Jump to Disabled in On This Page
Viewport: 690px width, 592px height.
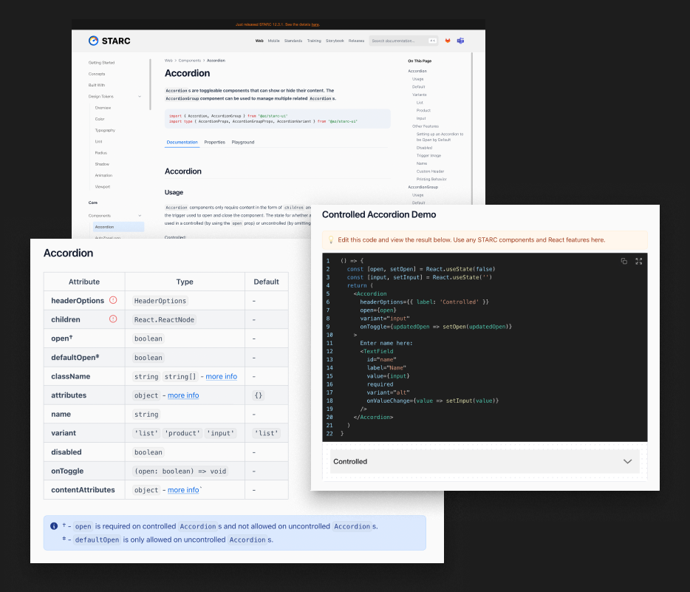pyautogui.click(x=424, y=148)
